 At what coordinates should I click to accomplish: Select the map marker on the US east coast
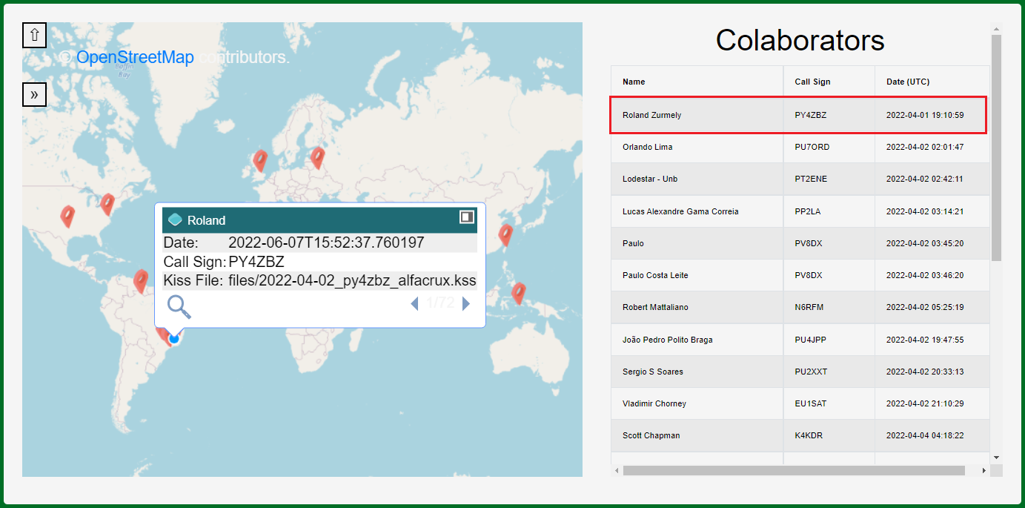[107, 204]
